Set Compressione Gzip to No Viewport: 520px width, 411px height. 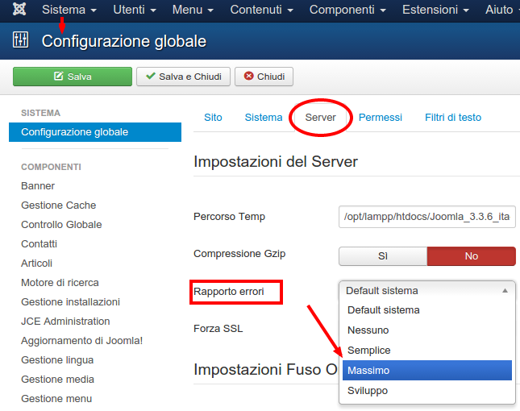pyautogui.click(x=471, y=255)
